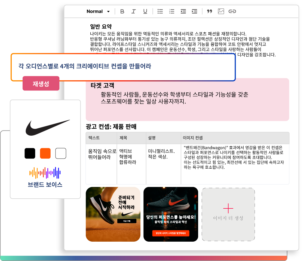Toggle underline formatting
Viewport: 304px width, 261px height.
coord(145,11)
